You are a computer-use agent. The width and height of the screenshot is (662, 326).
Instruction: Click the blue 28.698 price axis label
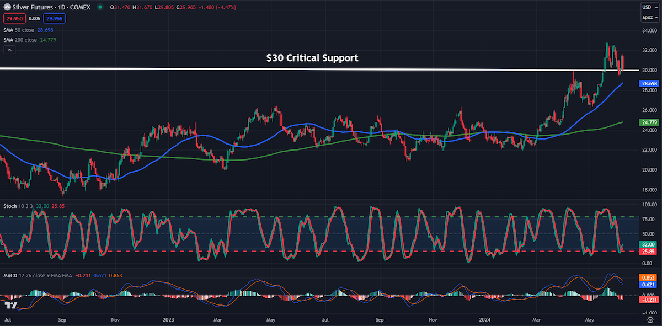click(x=648, y=83)
